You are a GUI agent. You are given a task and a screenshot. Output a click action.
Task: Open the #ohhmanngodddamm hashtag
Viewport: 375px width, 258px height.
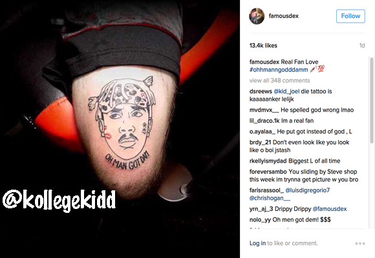click(279, 70)
